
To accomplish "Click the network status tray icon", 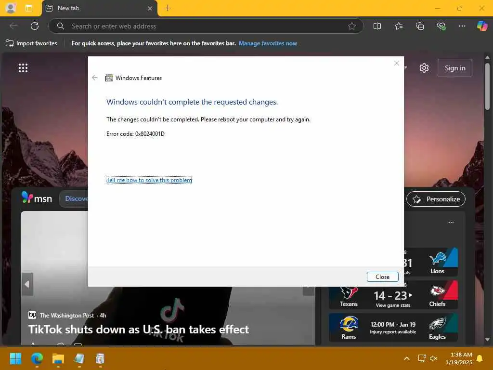I will tap(422, 358).
